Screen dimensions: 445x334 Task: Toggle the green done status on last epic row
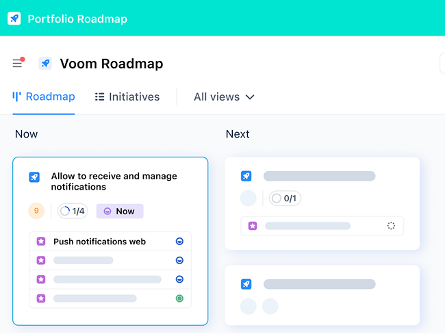[x=179, y=298]
